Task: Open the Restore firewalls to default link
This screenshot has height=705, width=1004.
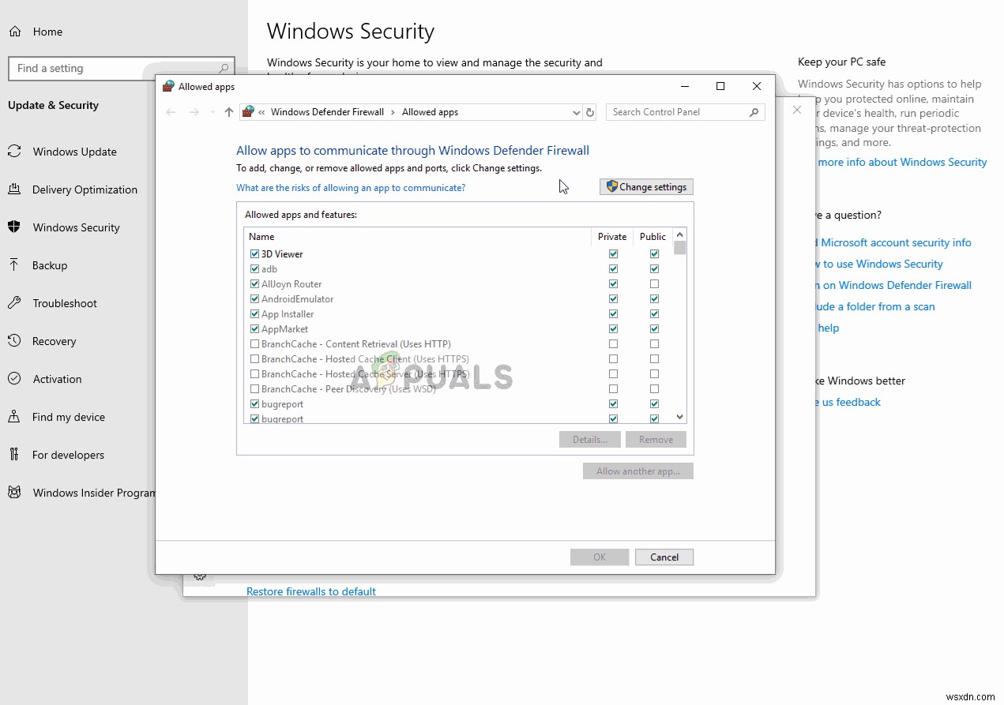Action: point(310,591)
